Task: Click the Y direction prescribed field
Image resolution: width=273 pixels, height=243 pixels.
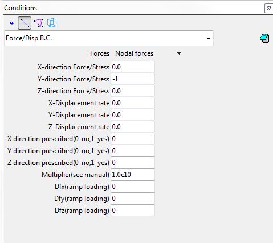Action: [133, 151]
